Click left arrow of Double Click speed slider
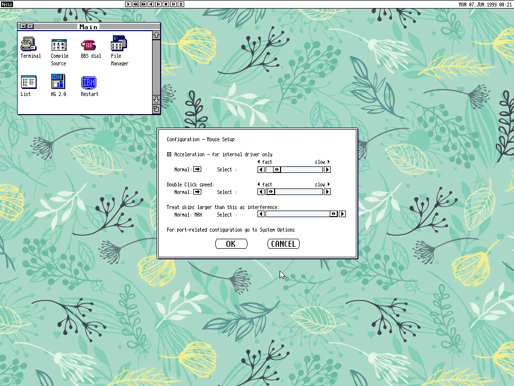 (x=261, y=192)
